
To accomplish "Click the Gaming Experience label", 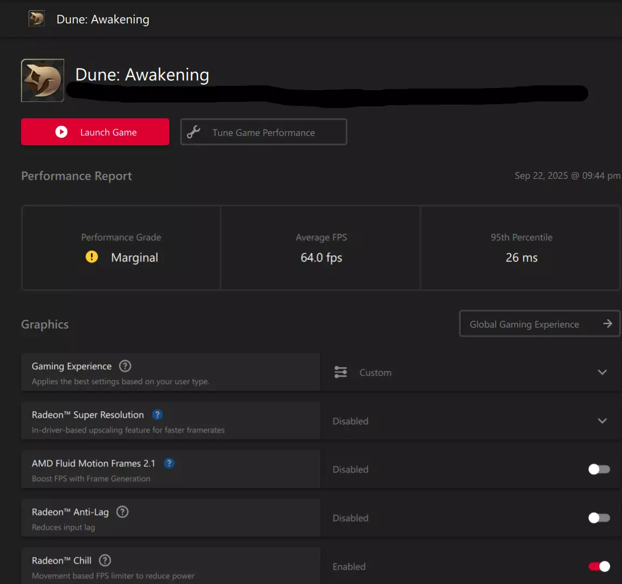I will 72,366.
